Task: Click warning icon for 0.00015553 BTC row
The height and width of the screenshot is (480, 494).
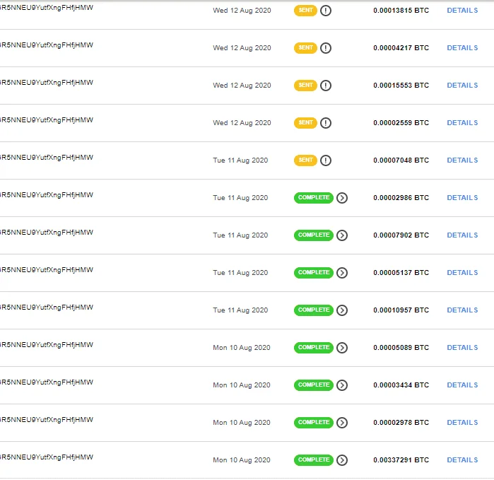Action: 326,86
